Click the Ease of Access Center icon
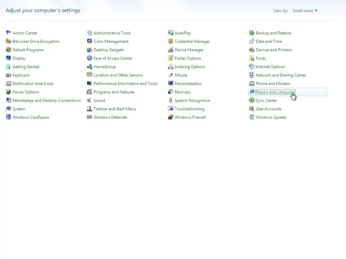Image resolution: width=346 pixels, height=259 pixels. click(x=89, y=58)
